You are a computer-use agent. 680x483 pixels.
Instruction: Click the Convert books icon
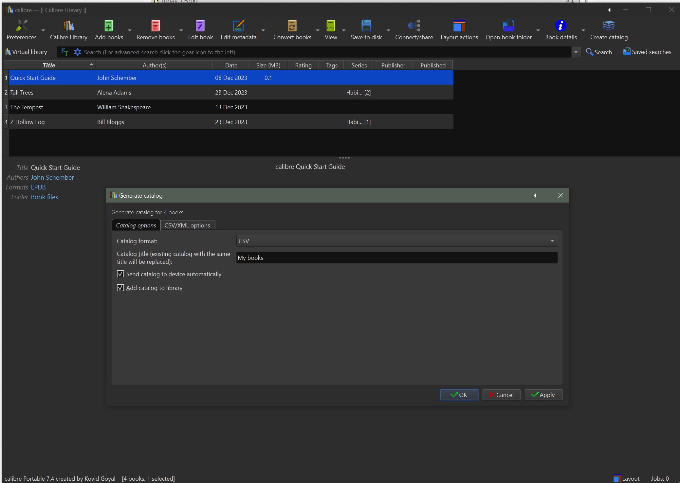point(292,26)
